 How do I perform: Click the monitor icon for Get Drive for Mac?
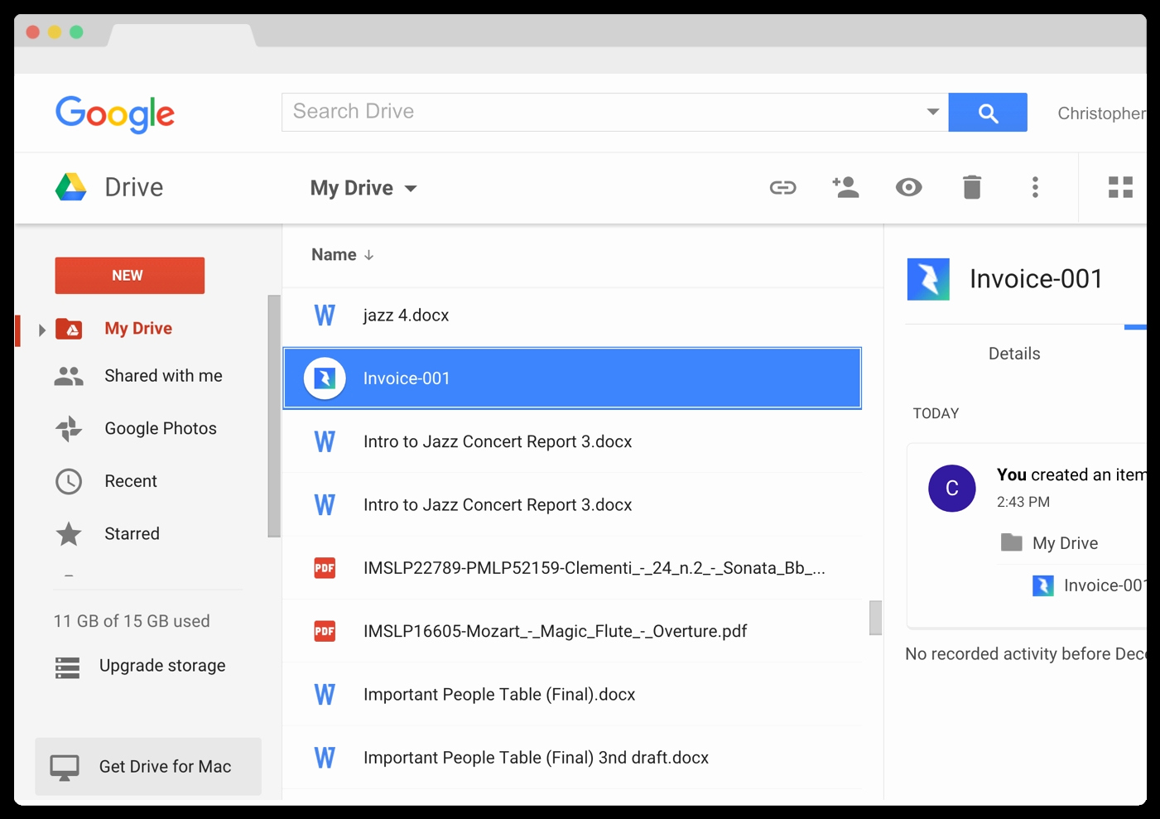pyautogui.click(x=65, y=768)
